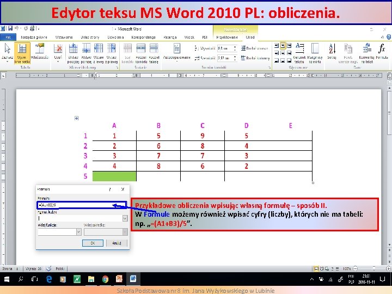This screenshot has width=392, height=294.
Task: Close the Formula dialog with X
Action: (122, 189)
